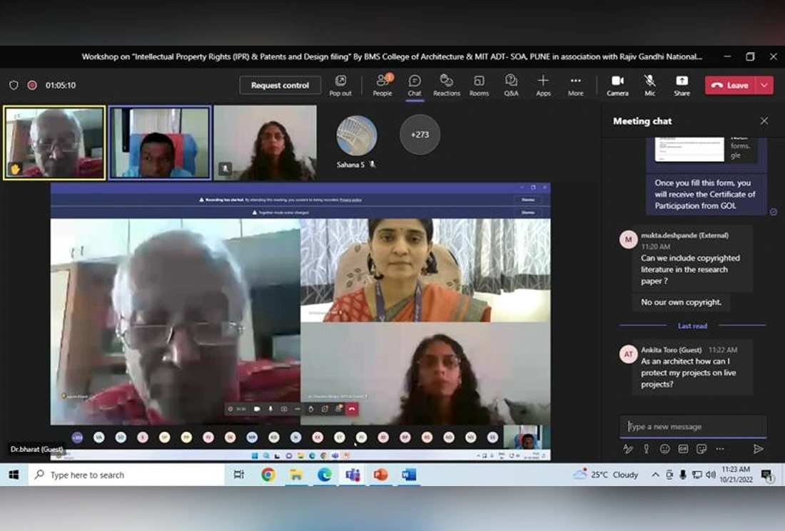
Task: Open the Emoji picker
Action: coord(665,449)
